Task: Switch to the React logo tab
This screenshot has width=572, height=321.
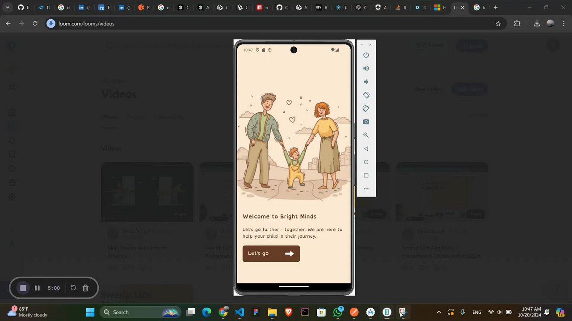Action: 341,8
